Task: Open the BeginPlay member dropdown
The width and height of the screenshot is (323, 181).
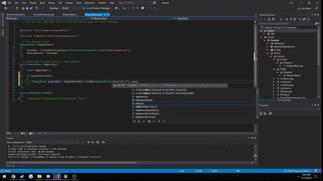Action: click(214, 19)
